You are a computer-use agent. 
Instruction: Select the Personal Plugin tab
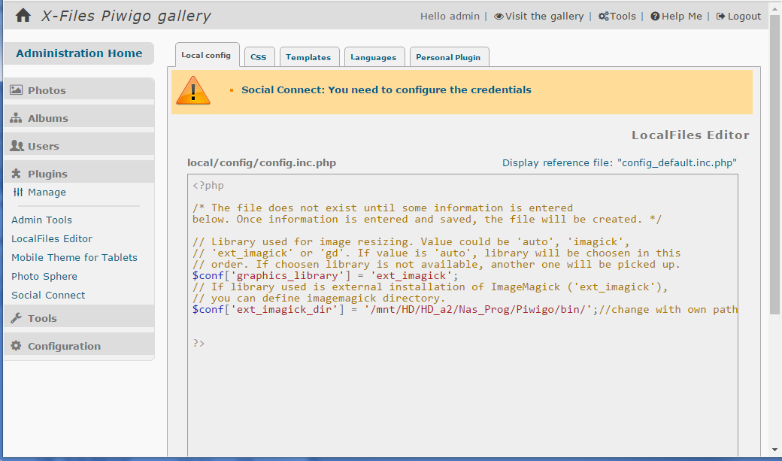(x=448, y=57)
